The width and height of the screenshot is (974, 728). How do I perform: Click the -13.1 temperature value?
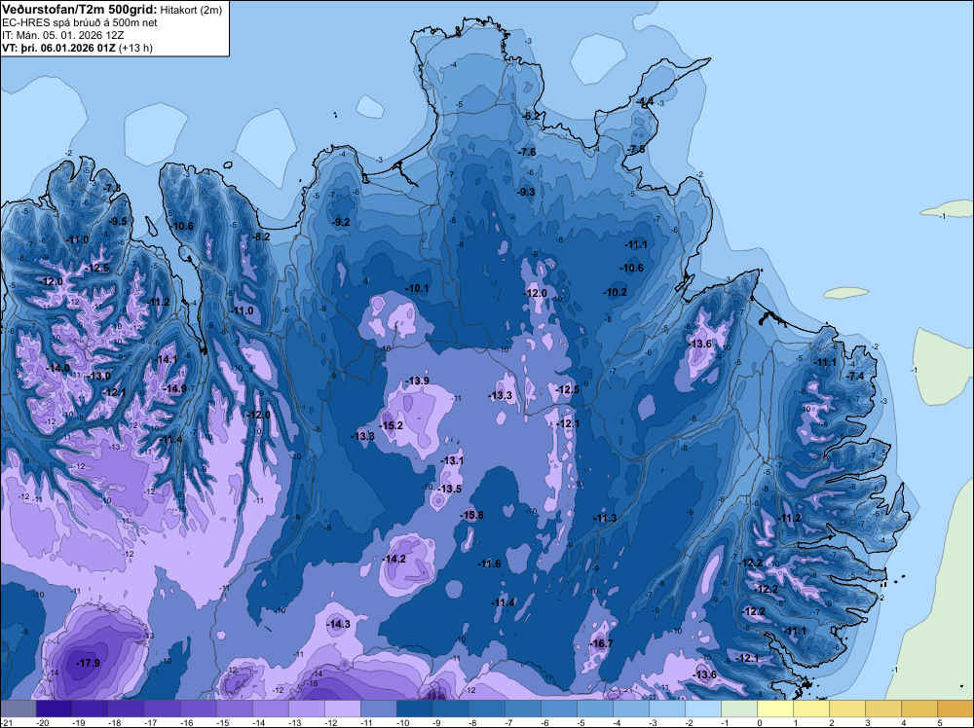click(x=452, y=460)
